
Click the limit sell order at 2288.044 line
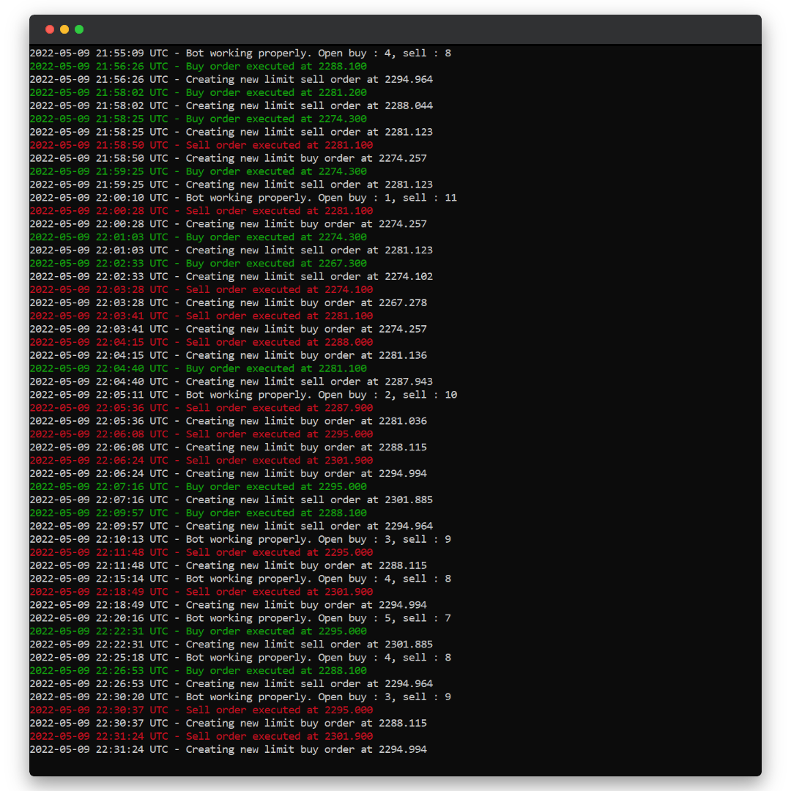click(x=231, y=106)
